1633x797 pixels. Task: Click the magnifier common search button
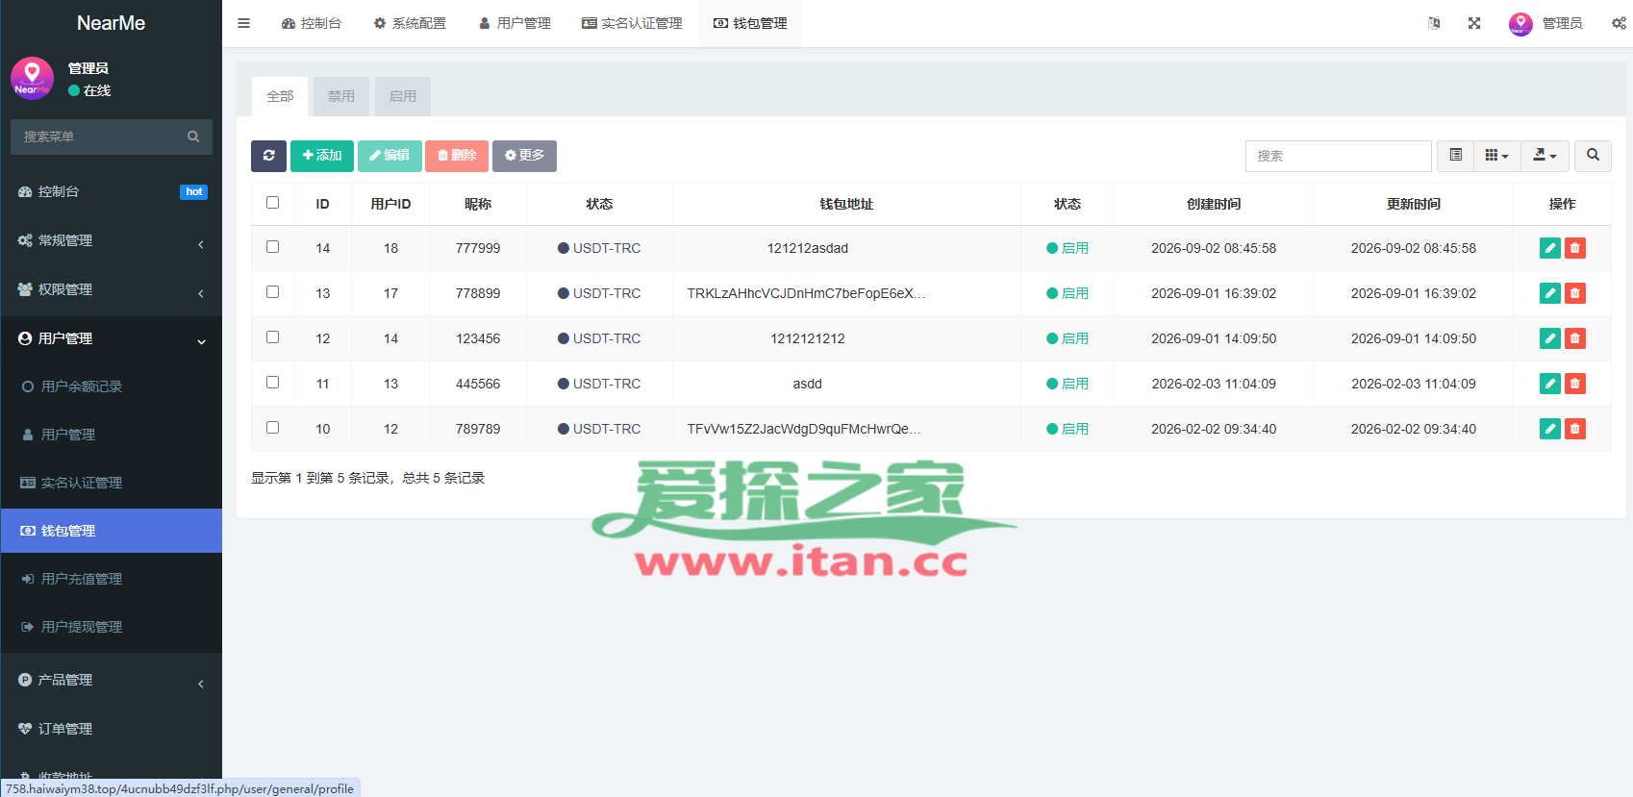[x=1593, y=156]
